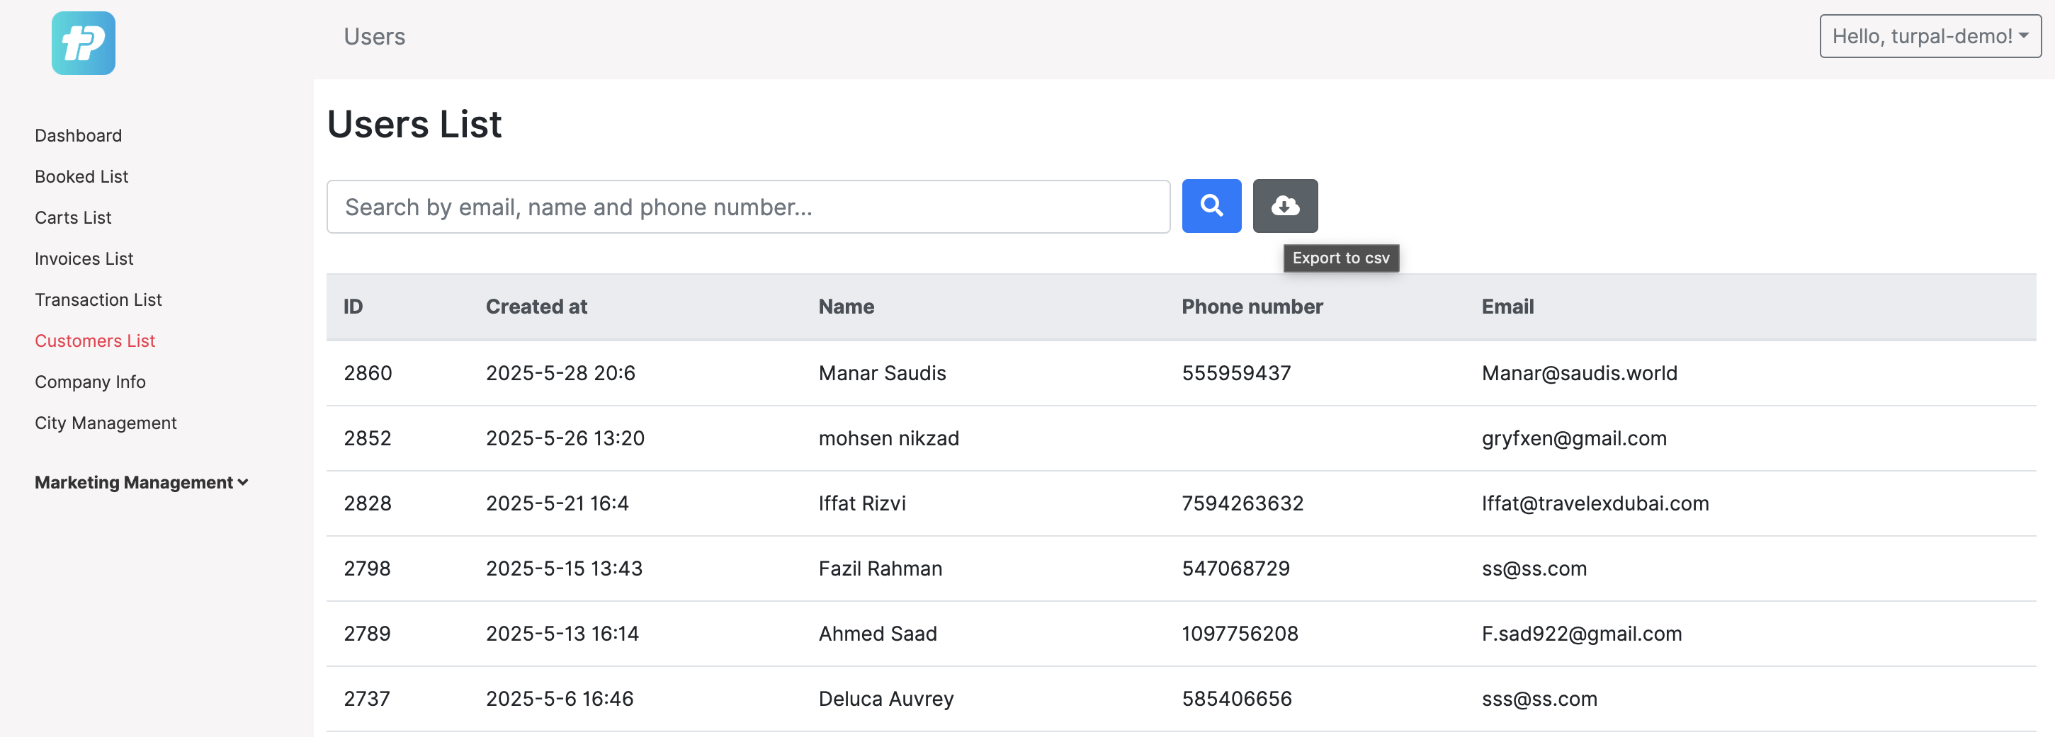This screenshot has width=2055, height=737.
Task: Open the Company Info page
Action: point(89,382)
